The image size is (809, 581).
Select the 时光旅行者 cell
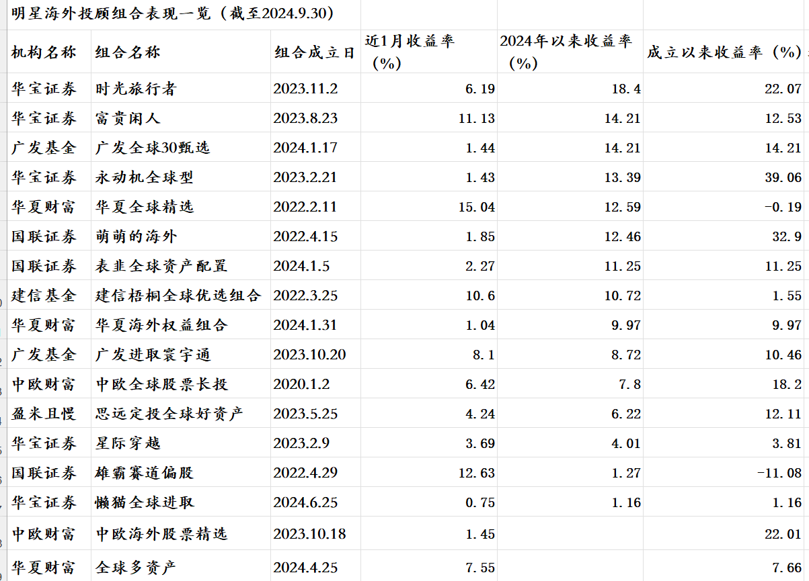[181, 88]
